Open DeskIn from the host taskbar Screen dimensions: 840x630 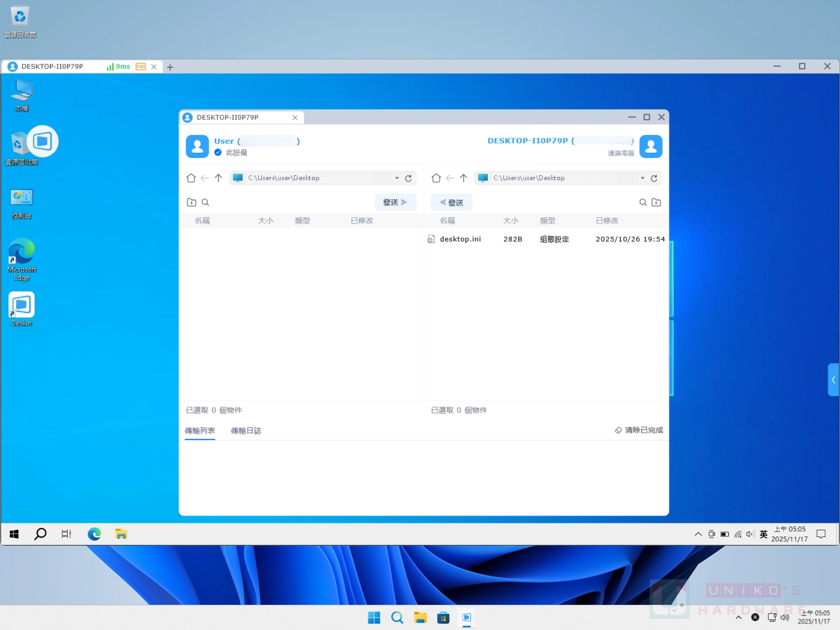(x=466, y=617)
